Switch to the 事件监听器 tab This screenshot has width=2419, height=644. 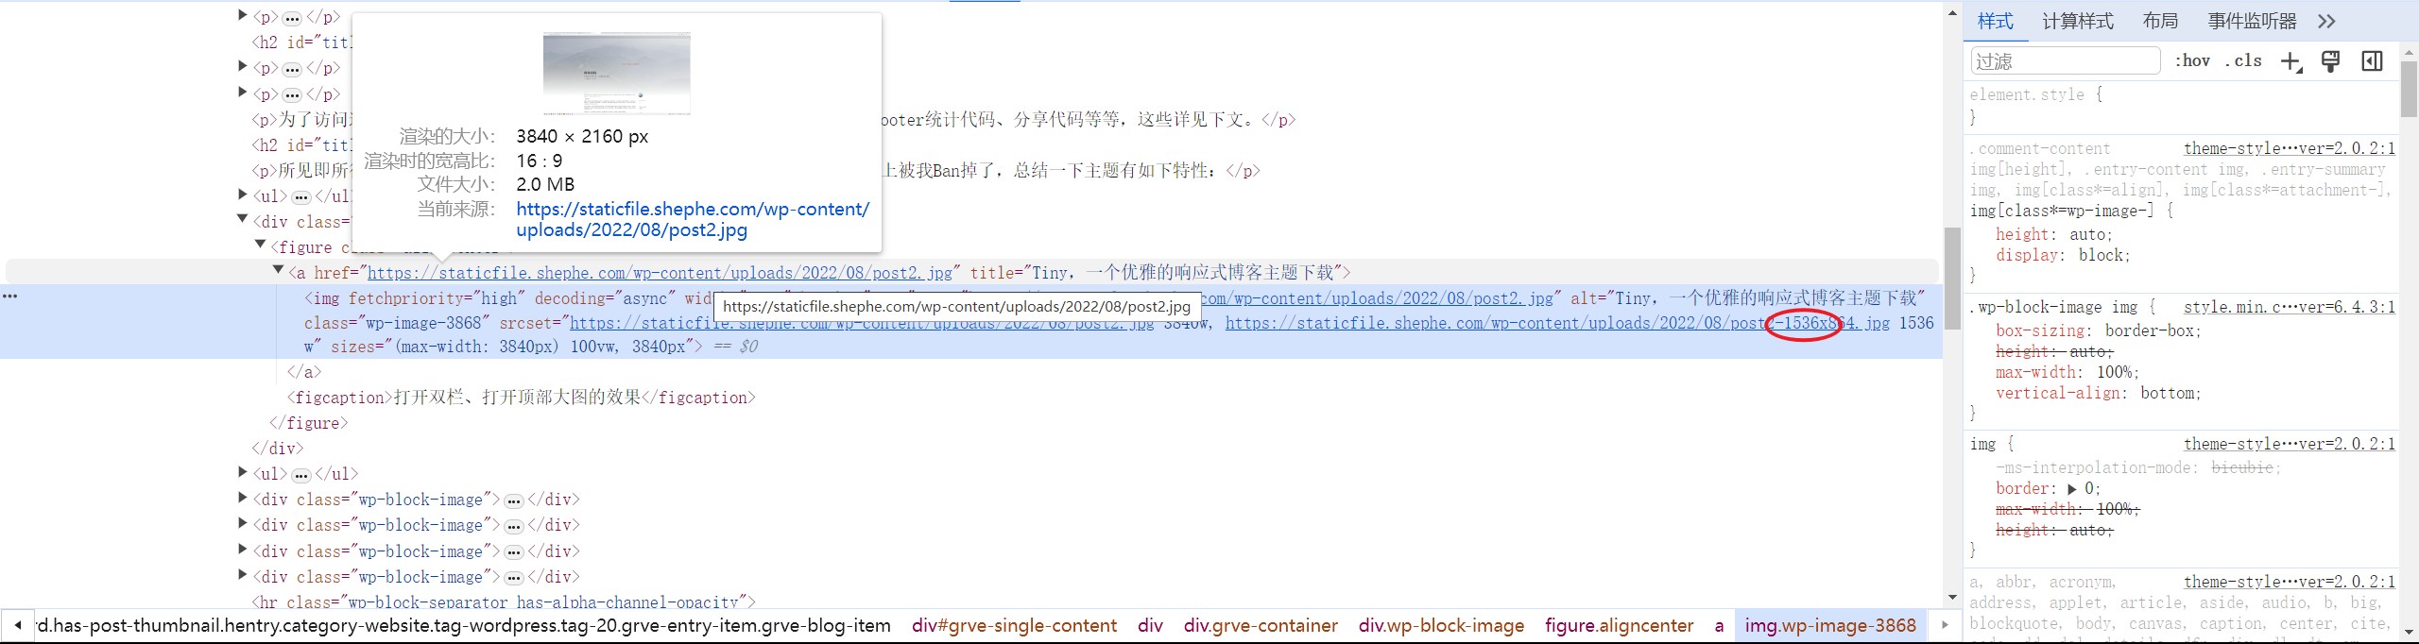2252,21
